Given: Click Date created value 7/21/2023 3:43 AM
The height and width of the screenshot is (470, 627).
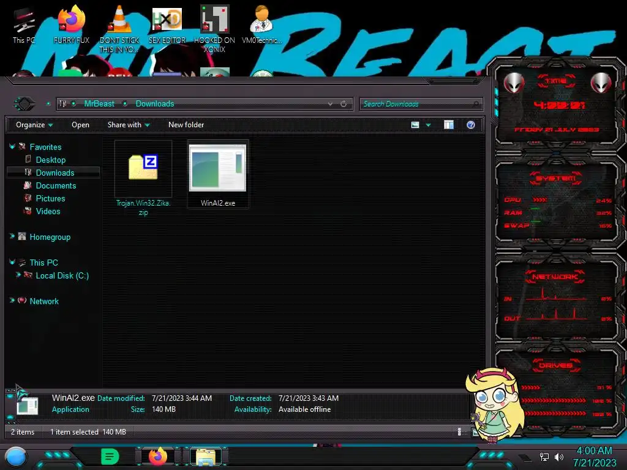Looking at the screenshot, I should 309,398.
